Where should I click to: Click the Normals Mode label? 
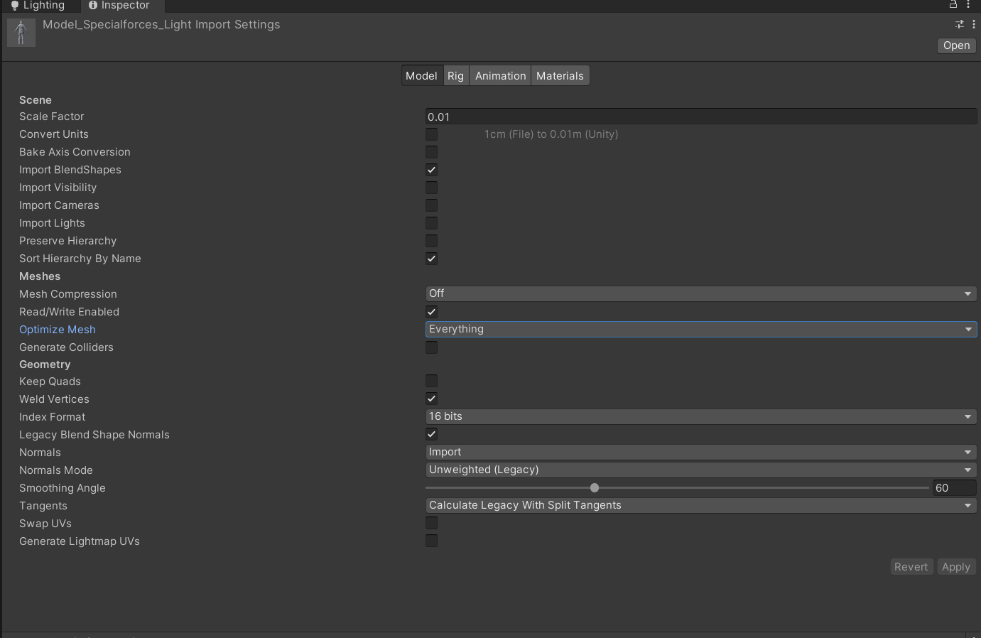(x=56, y=470)
